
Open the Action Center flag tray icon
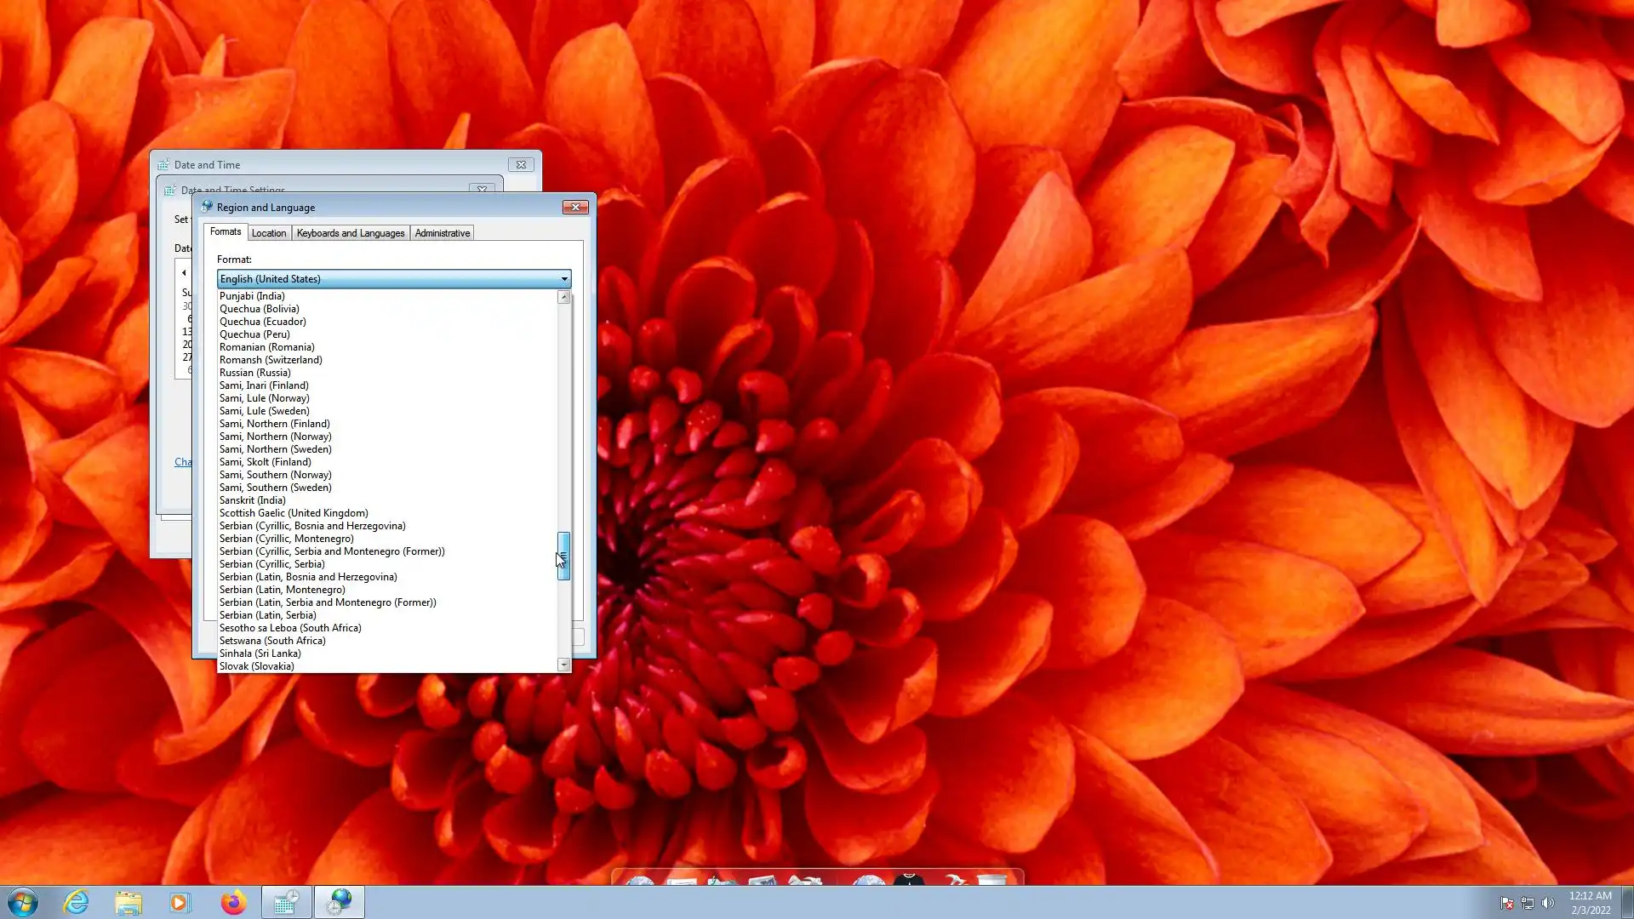coord(1507,903)
